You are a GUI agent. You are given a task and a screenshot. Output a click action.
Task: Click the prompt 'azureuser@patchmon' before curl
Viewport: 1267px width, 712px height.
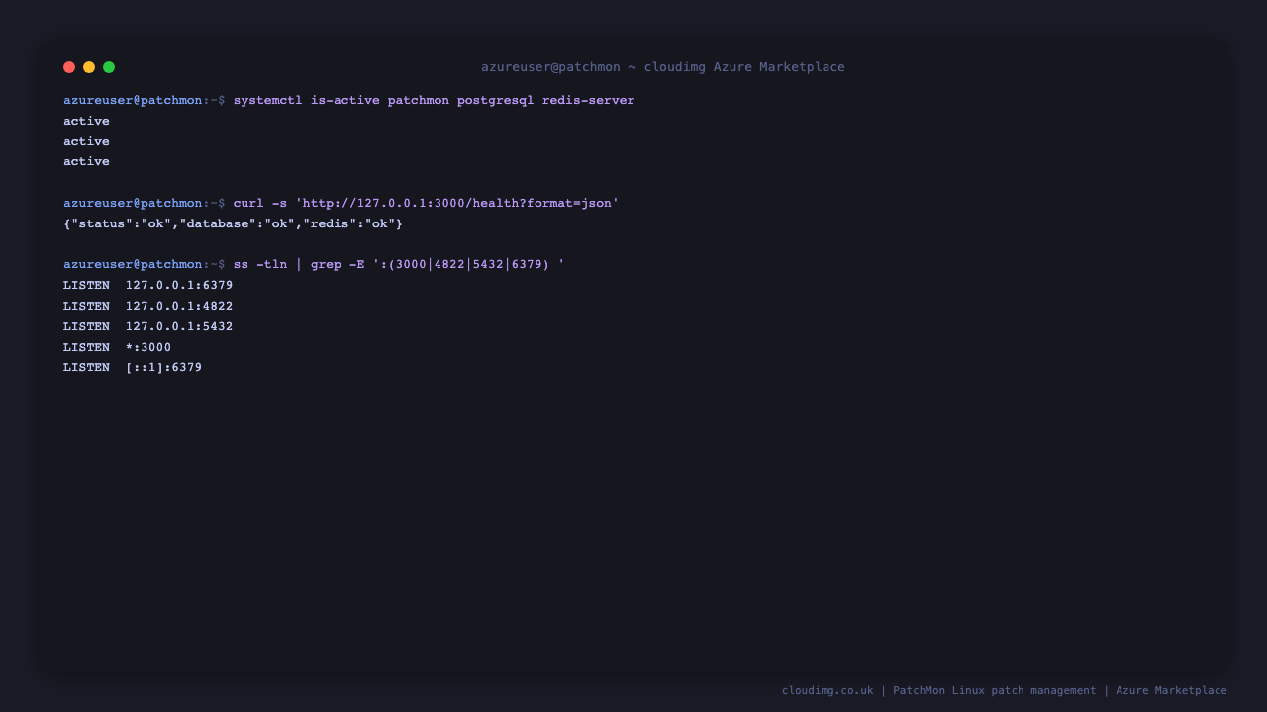point(133,204)
